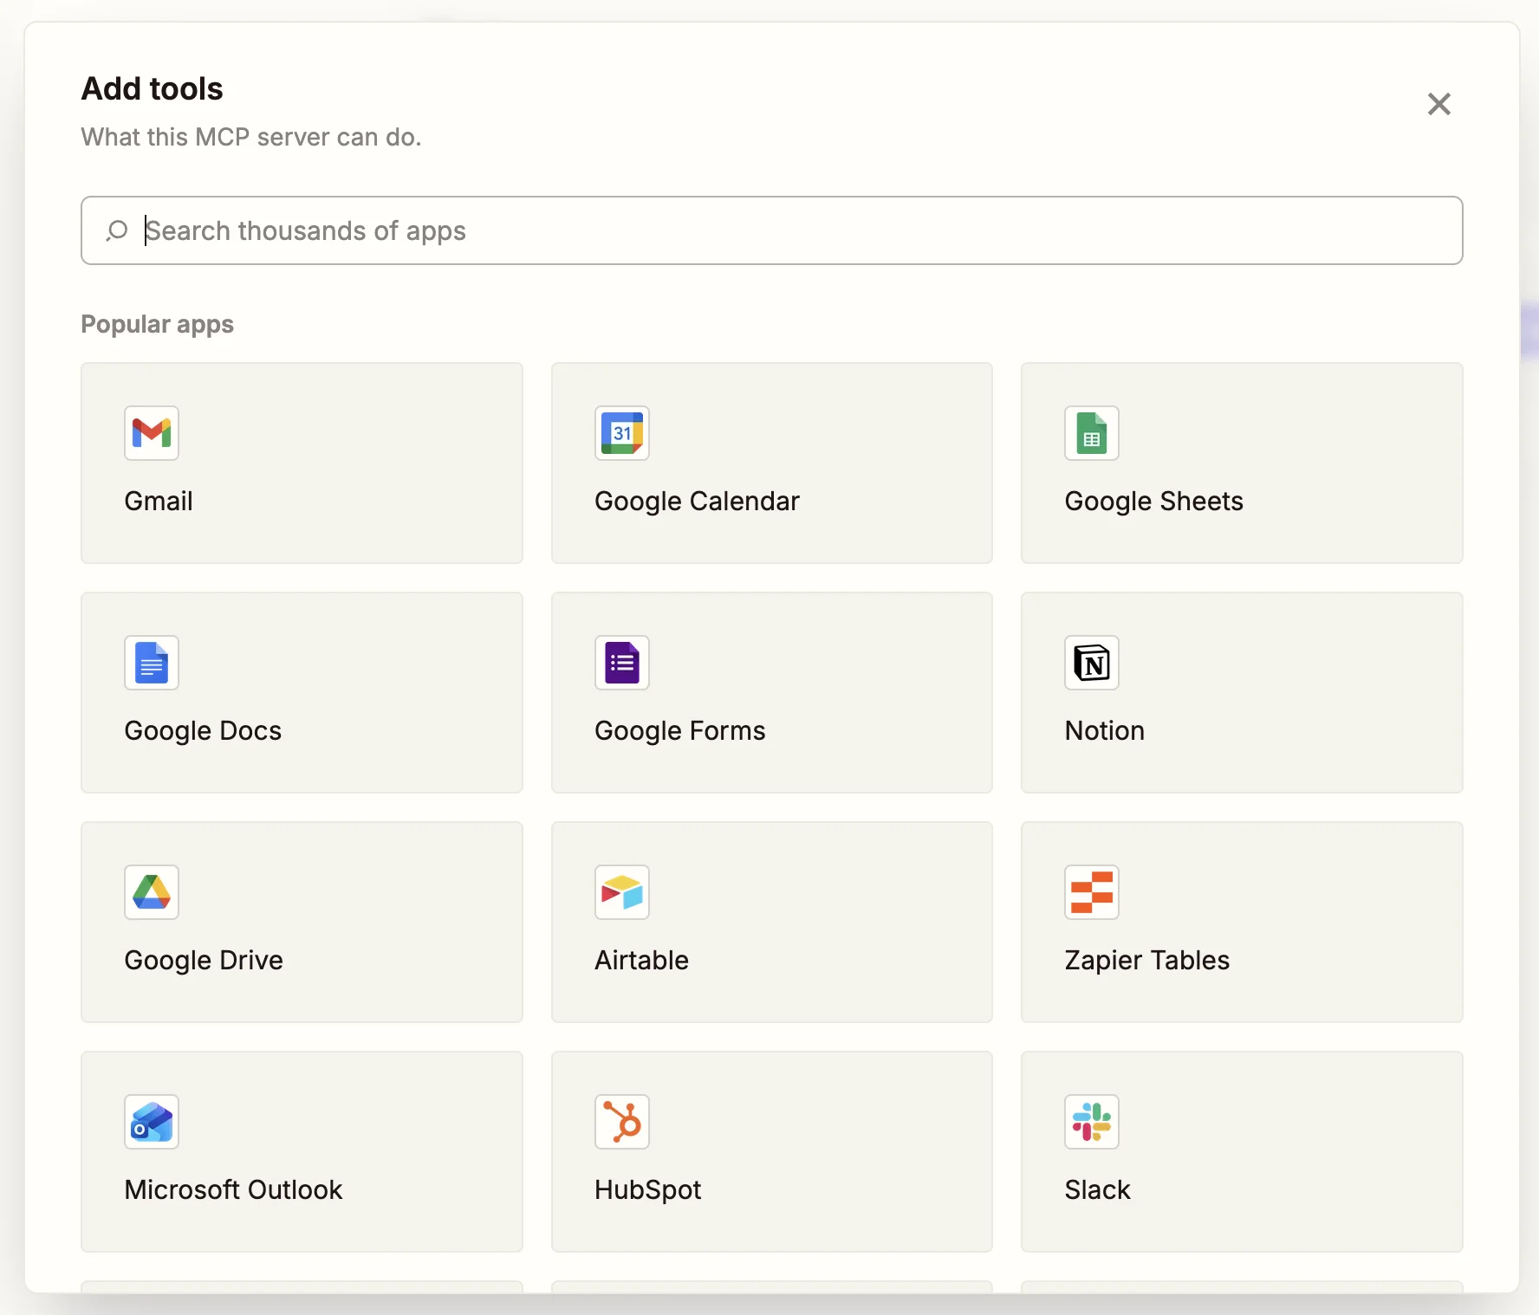Select the Google Sheets app icon
1539x1315 pixels.
[x=1092, y=433]
